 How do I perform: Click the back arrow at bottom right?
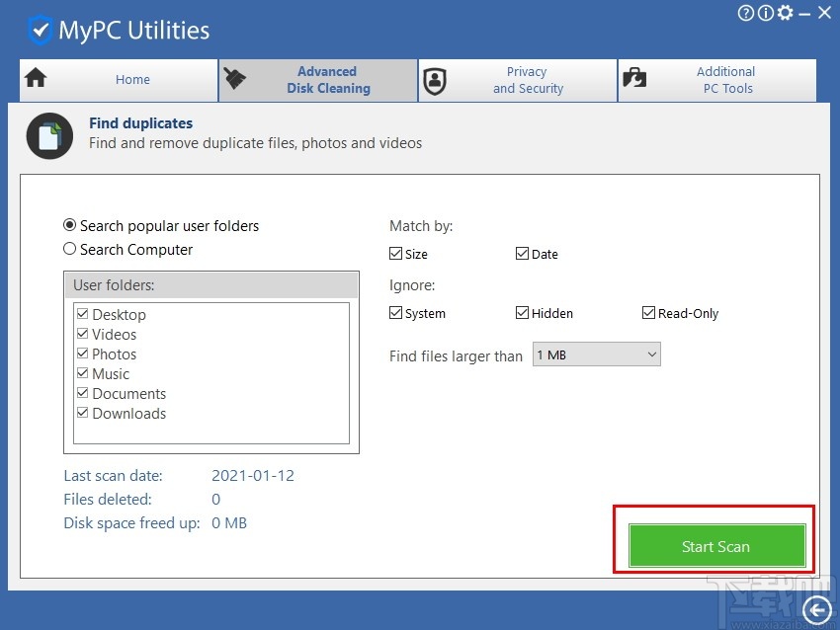tap(816, 610)
